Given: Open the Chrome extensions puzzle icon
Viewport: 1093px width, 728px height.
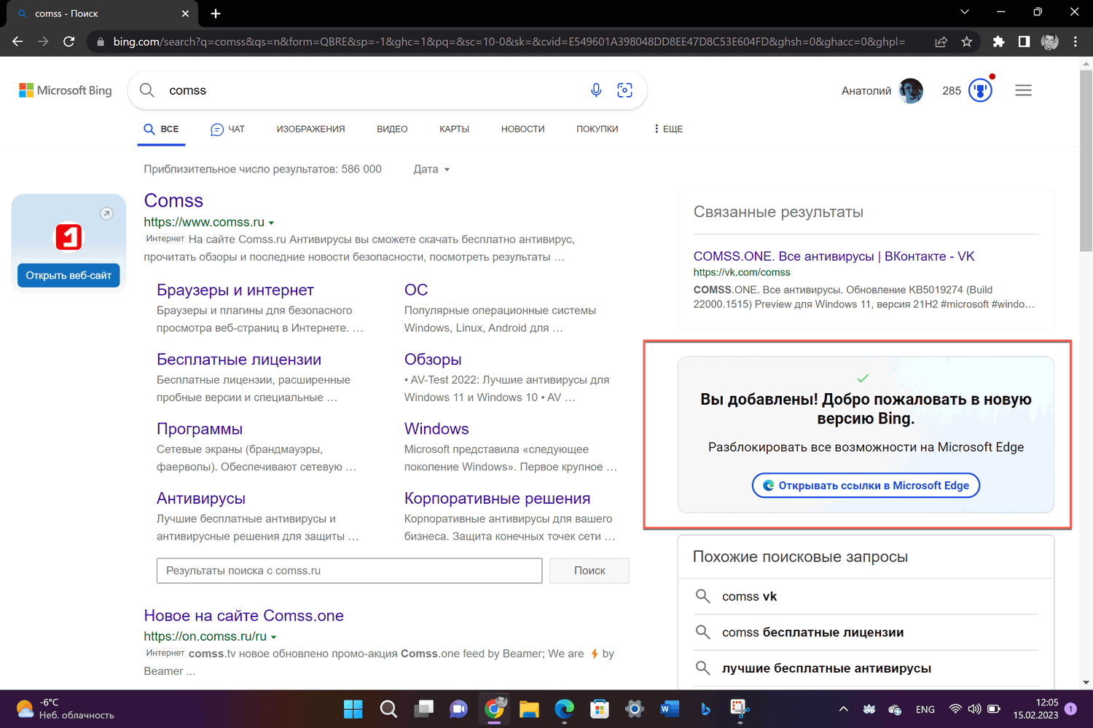Looking at the screenshot, I should click(998, 41).
